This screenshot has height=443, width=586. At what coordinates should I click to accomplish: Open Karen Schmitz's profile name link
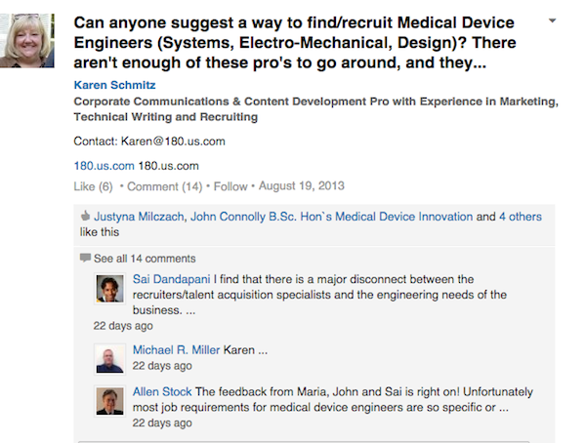click(113, 85)
